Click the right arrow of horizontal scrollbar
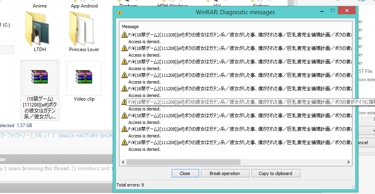The height and width of the screenshot is (194, 375). [348, 162]
